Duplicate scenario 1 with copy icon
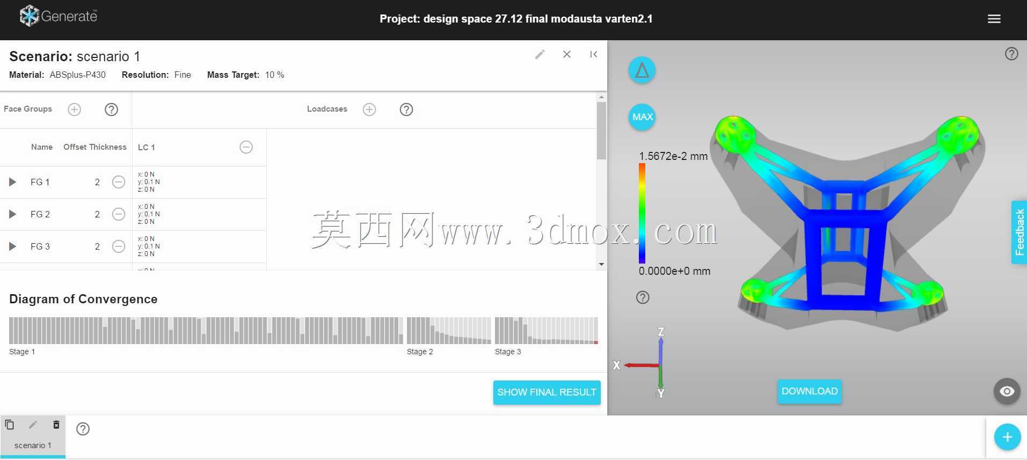 [x=10, y=425]
